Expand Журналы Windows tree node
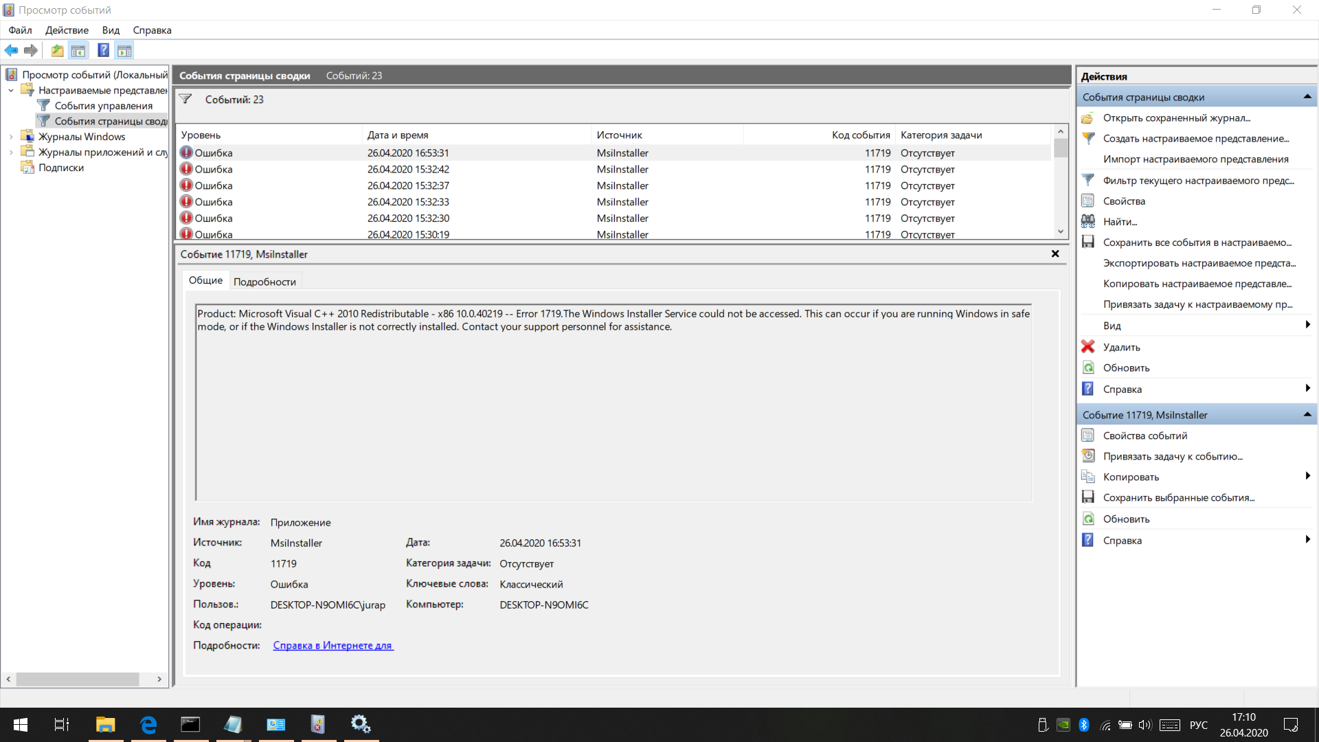Image resolution: width=1319 pixels, height=742 pixels. pyautogui.click(x=11, y=137)
